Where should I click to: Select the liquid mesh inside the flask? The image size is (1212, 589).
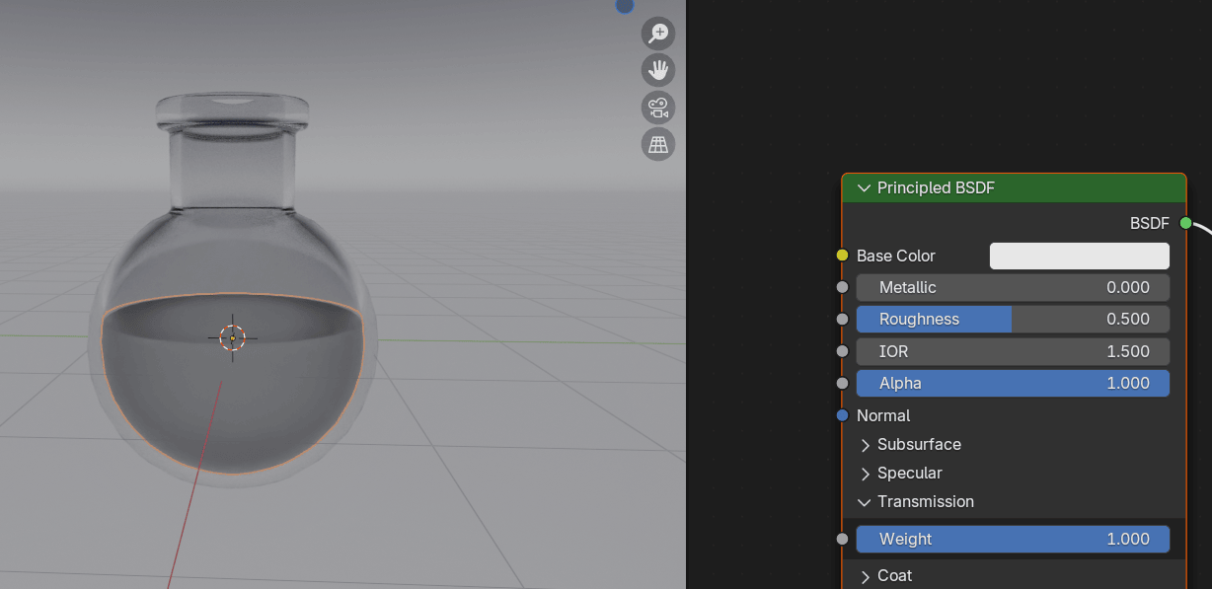[x=233, y=405]
